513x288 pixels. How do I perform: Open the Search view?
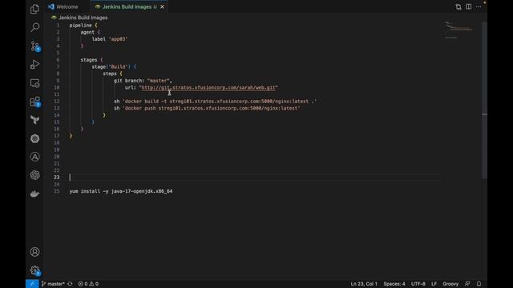(34, 27)
